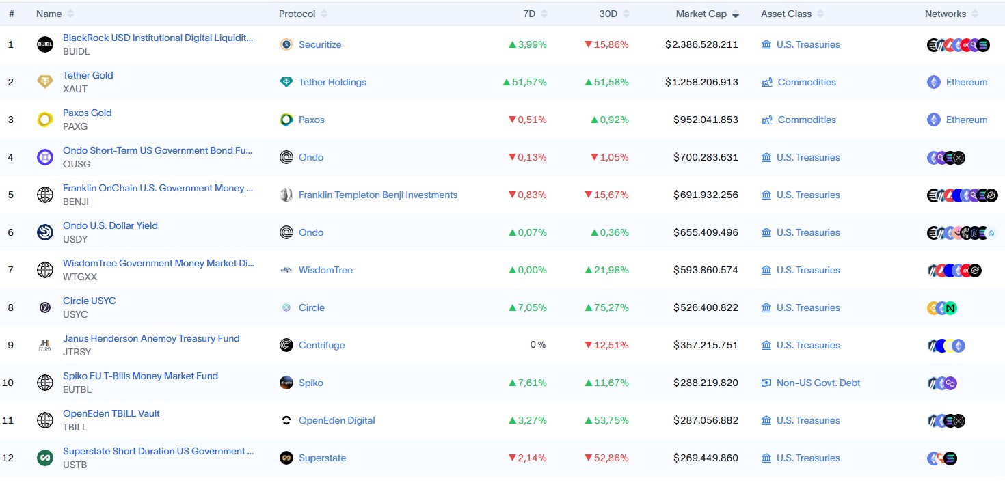Open Spiko EU T-Bills Money Market Fund
The width and height of the screenshot is (1005, 481).
(141, 376)
